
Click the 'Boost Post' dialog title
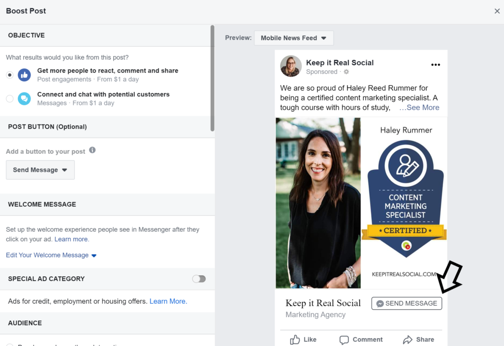click(x=26, y=11)
